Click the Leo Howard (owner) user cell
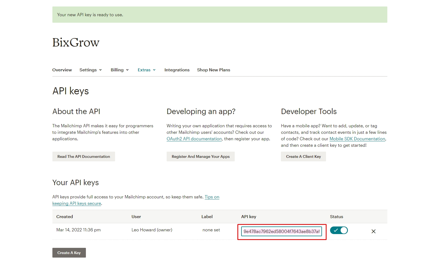The image size is (430, 260). [x=152, y=230]
